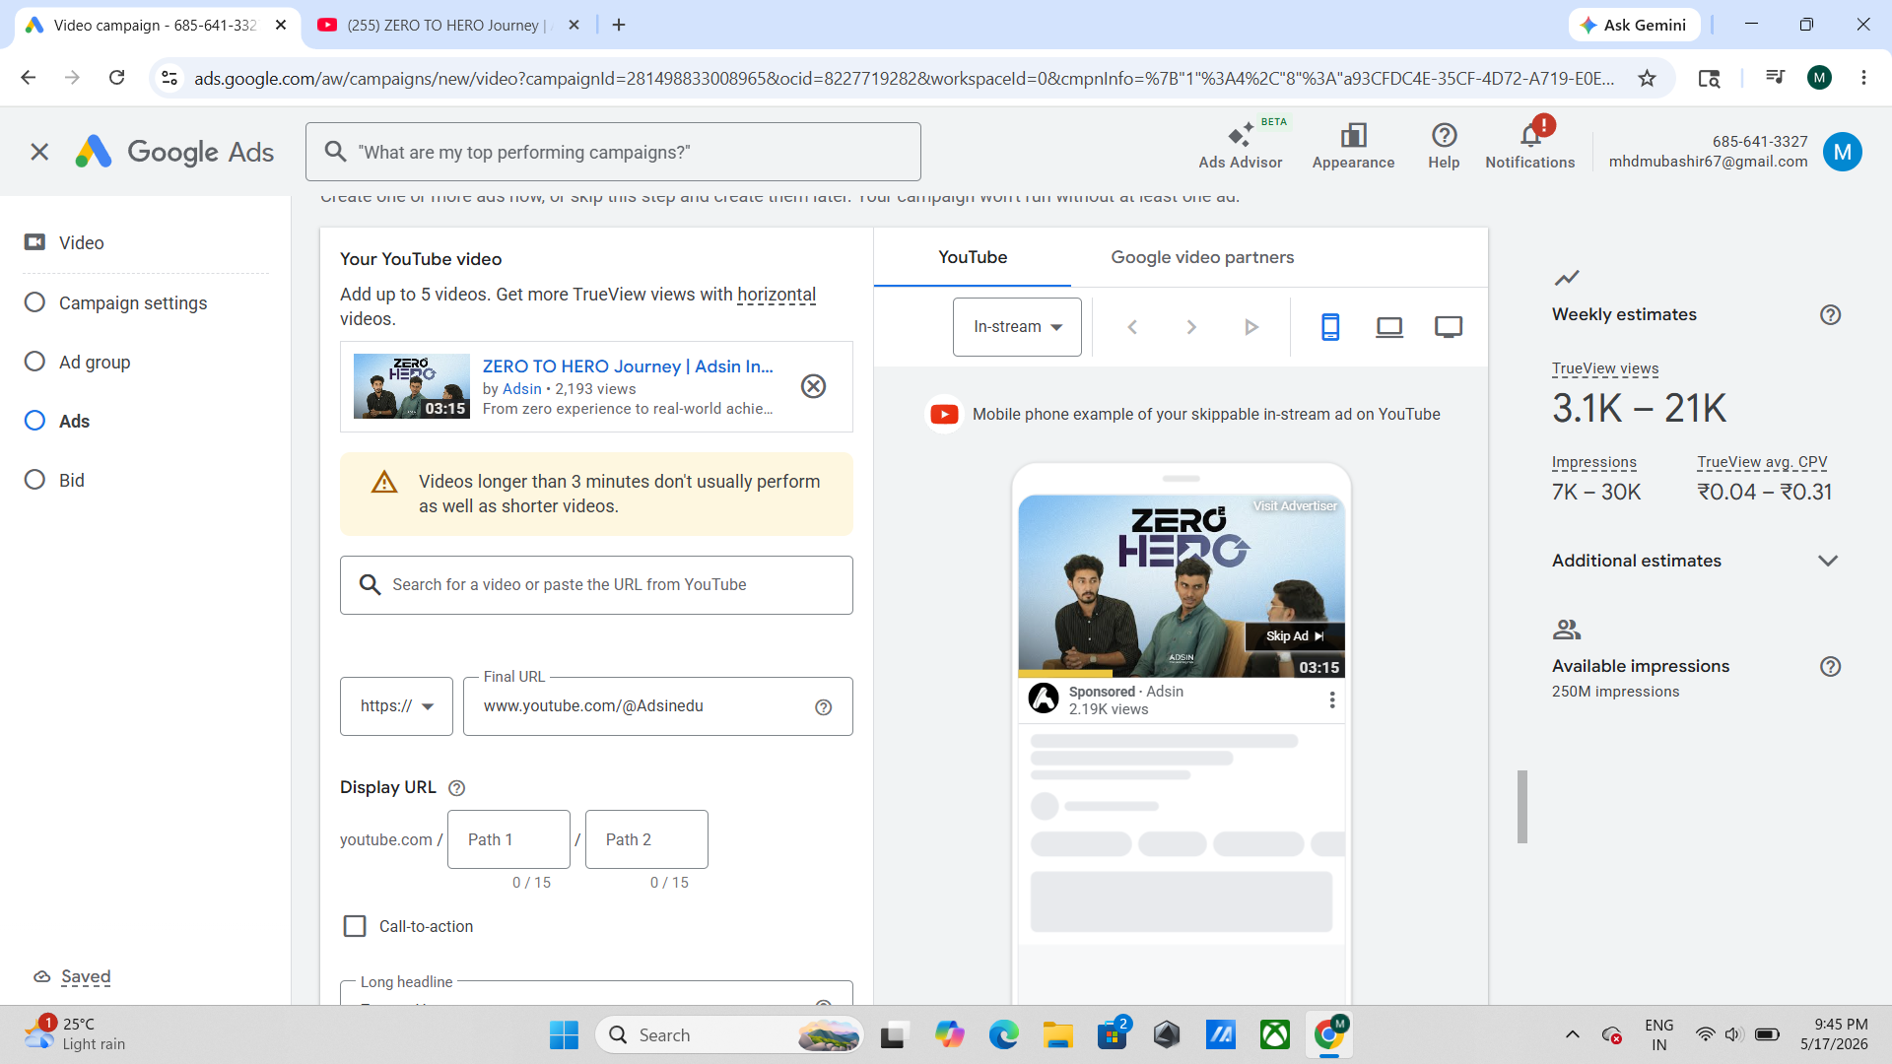Go to the next ad preview
Image resolution: width=1892 pixels, height=1064 pixels.
pos(1191,327)
